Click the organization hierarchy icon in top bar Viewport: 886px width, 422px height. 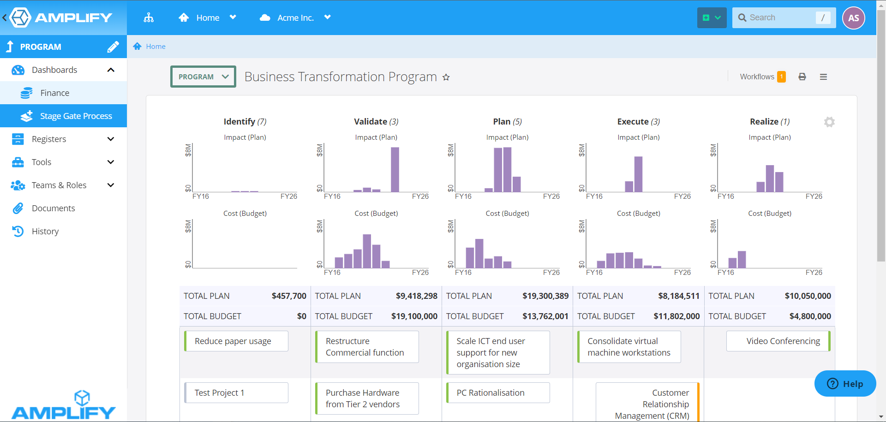[149, 18]
